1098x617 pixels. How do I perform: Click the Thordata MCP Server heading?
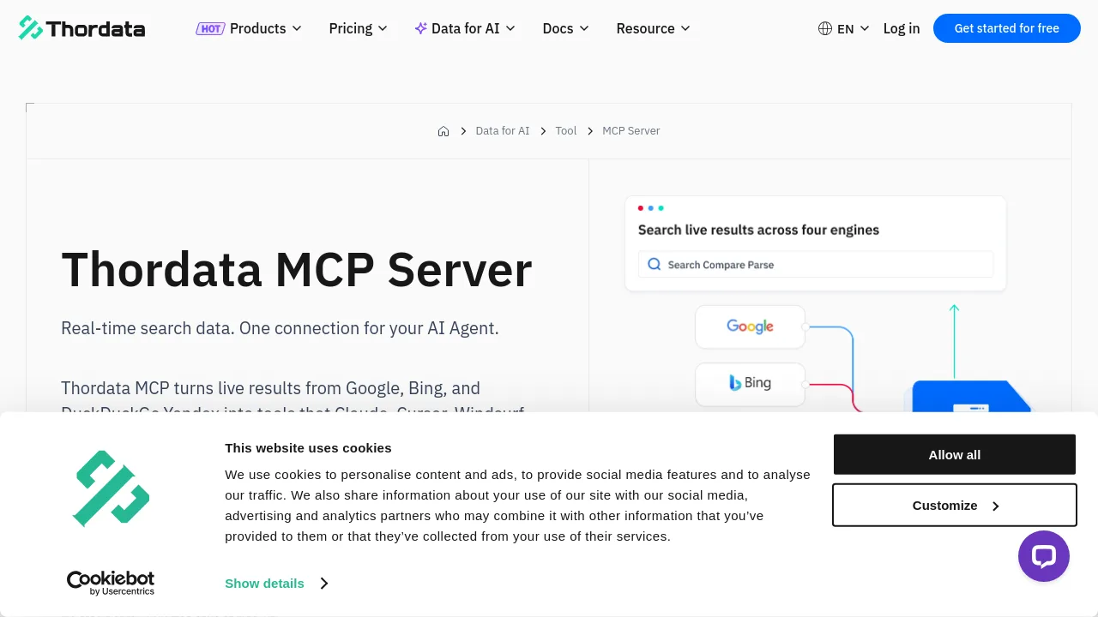point(297,269)
